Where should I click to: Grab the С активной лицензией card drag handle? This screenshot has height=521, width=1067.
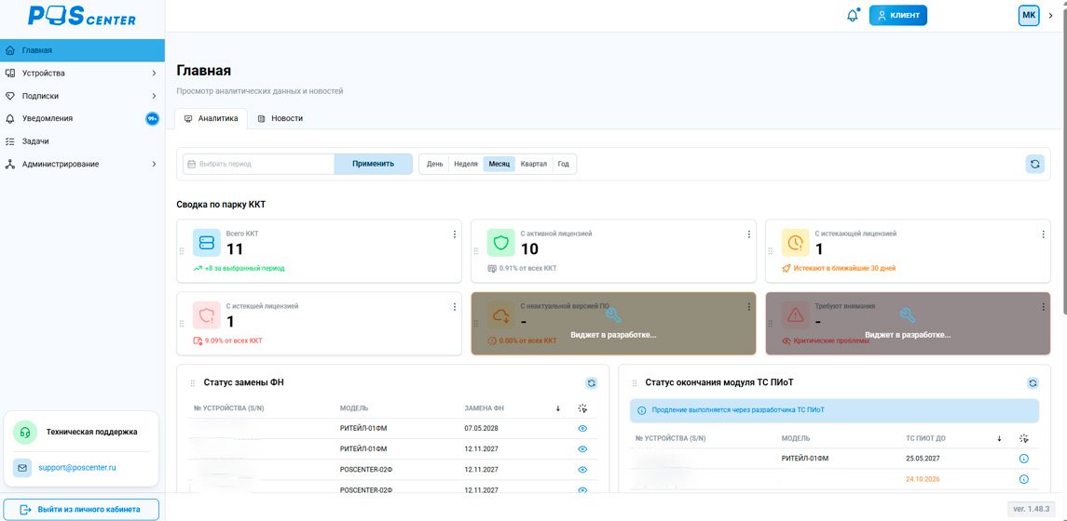tap(476, 251)
